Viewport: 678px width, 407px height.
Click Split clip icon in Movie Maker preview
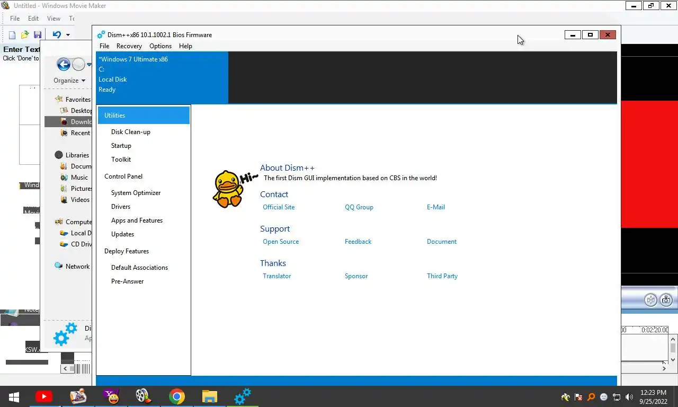650,300
